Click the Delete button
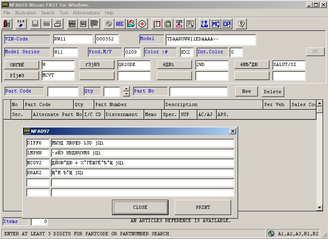328x239 pixels. (272, 92)
